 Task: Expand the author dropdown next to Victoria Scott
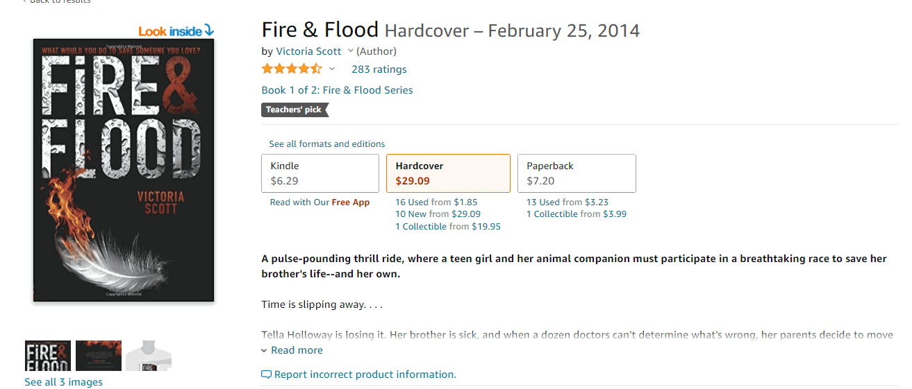pos(350,51)
